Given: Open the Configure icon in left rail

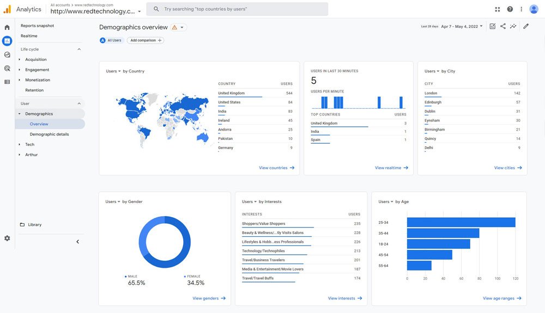Looking at the screenshot, I should 7,82.
